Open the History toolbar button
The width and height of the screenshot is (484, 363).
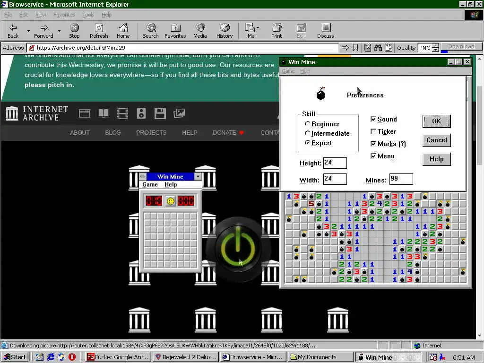click(225, 31)
